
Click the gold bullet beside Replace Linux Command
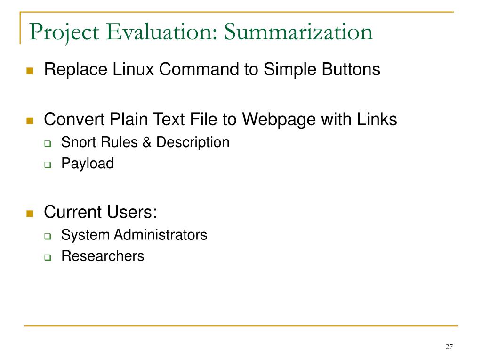30,71
